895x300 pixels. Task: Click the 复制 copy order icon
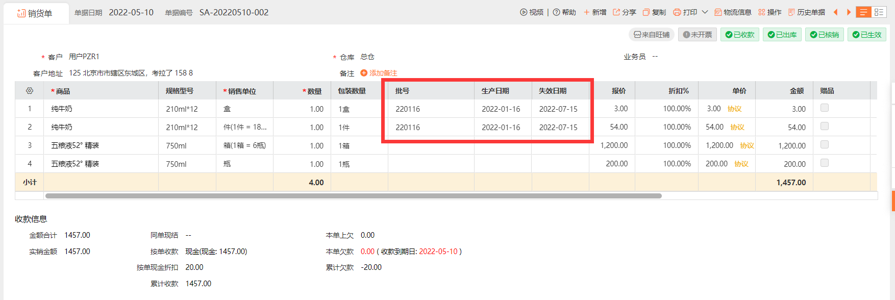646,12
